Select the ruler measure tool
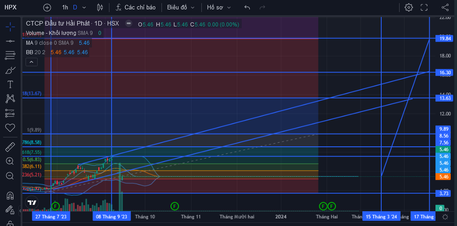This screenshot has height=226, width=457. pyautogui.click(x=10, y=147)
